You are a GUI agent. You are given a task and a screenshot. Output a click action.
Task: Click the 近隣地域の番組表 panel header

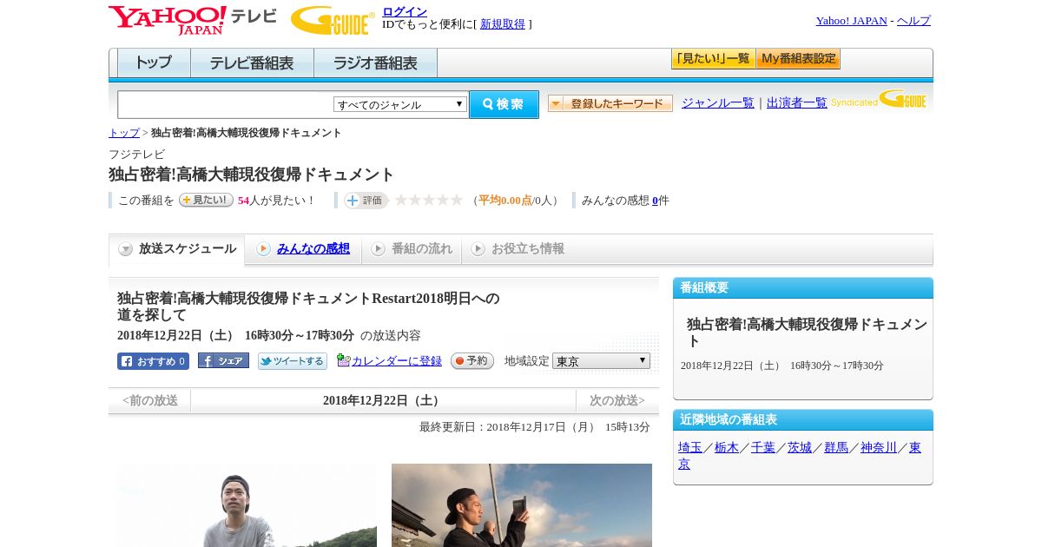click(x=803, y=420)
